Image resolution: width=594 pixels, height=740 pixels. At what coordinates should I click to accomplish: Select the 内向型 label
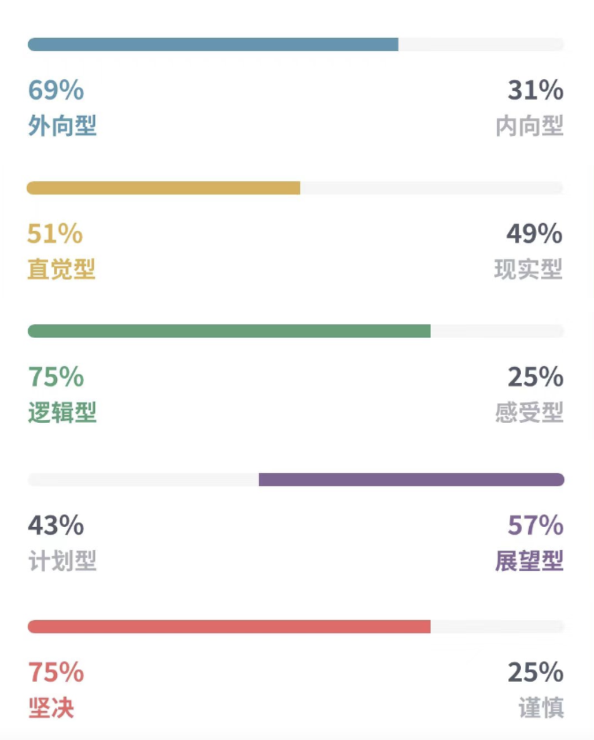[x=529, y=126]
